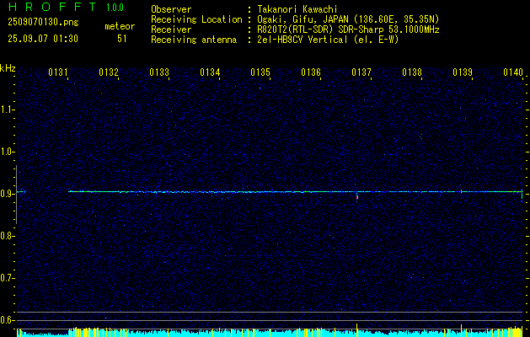The width and height of the screenshot is (530, 337).
Task: Click the 0.7 kHz axis label
Action: (x=7, y=278)
